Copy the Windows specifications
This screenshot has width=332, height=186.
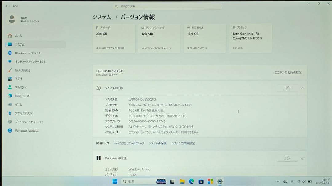[x=287, y=158]
